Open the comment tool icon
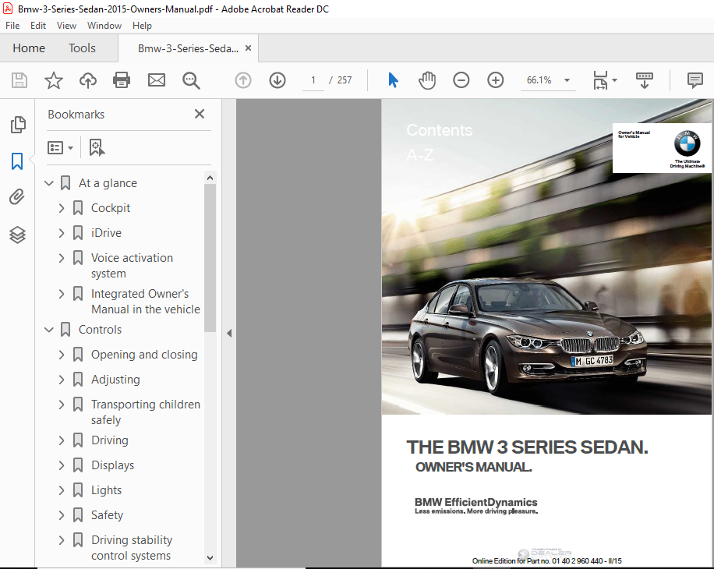714x569 pixels. pos(695,80)
